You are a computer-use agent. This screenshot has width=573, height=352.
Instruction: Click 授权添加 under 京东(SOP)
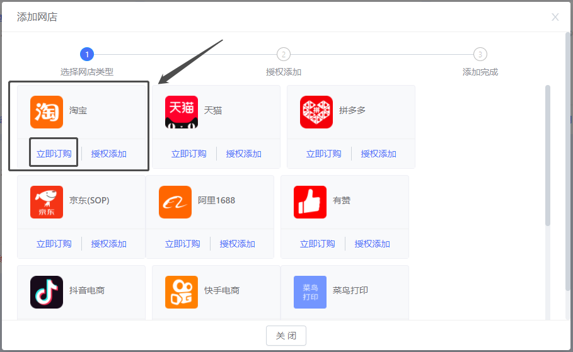pos(108,244)
